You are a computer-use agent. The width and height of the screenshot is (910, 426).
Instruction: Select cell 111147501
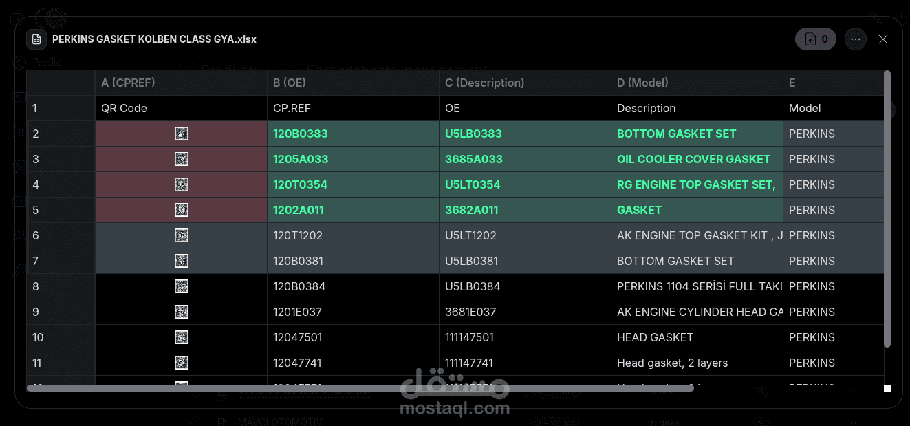point(525,337)
